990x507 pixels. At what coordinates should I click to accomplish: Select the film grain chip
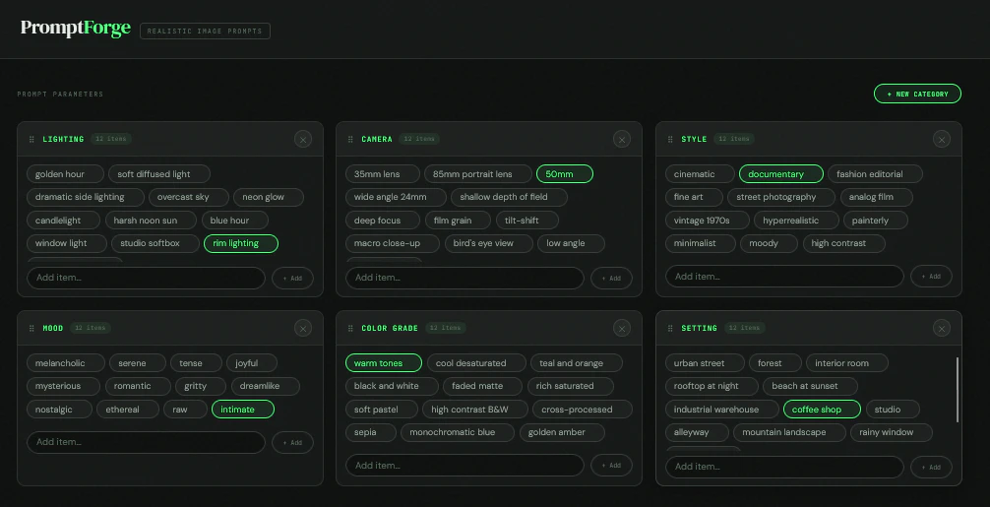pyautogui.click(x=458, y=221)
